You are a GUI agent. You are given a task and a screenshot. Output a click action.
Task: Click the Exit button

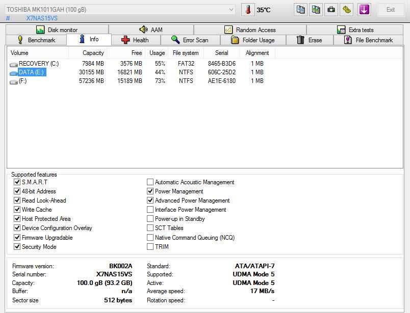[x=391, y=10]
